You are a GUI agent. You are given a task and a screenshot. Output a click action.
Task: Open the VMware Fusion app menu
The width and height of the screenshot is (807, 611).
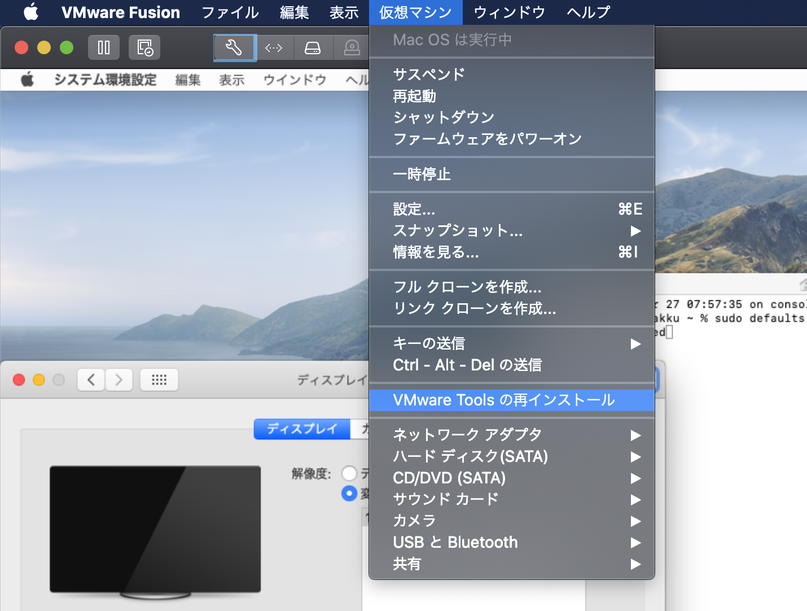click(121, 12)
